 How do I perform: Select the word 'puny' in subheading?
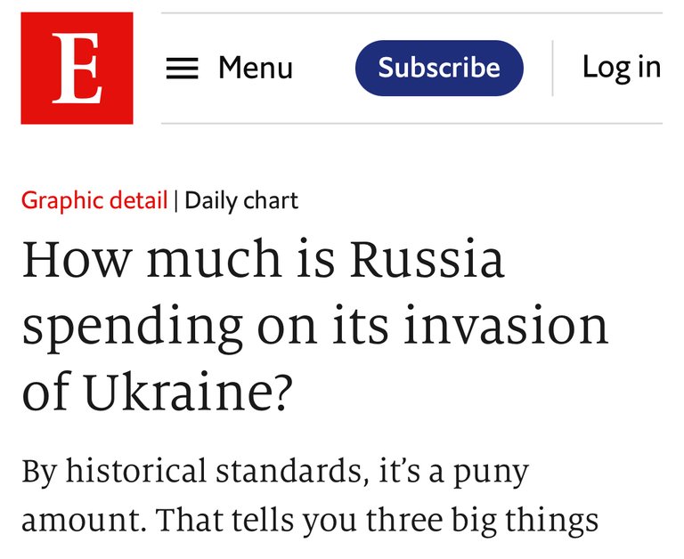491,474
